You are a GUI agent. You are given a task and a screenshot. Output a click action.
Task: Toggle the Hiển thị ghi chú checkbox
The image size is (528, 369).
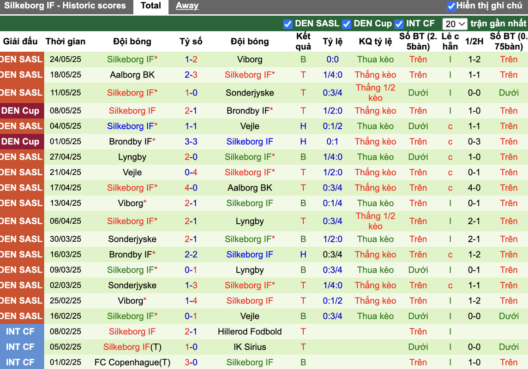point(451,6)
